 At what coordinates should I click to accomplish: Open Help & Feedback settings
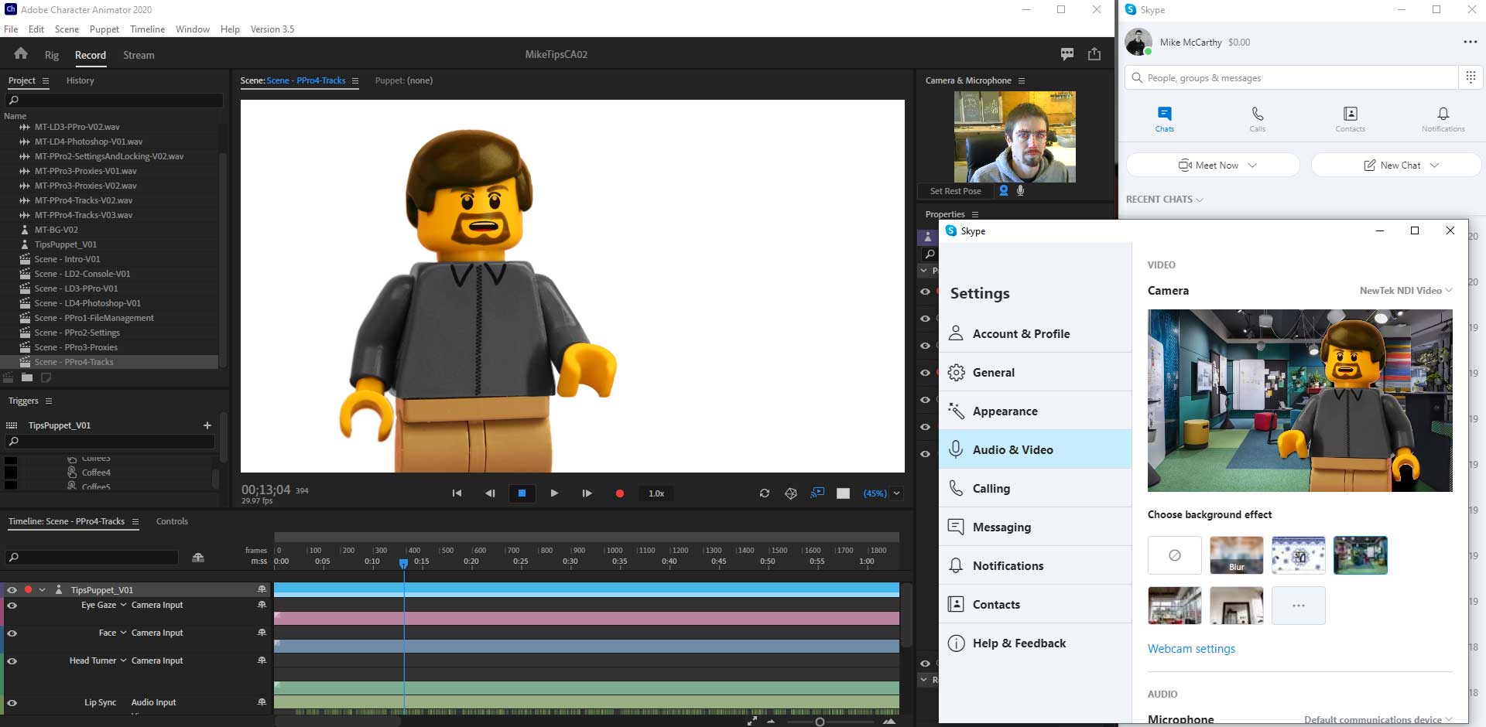coord(1036,643)
